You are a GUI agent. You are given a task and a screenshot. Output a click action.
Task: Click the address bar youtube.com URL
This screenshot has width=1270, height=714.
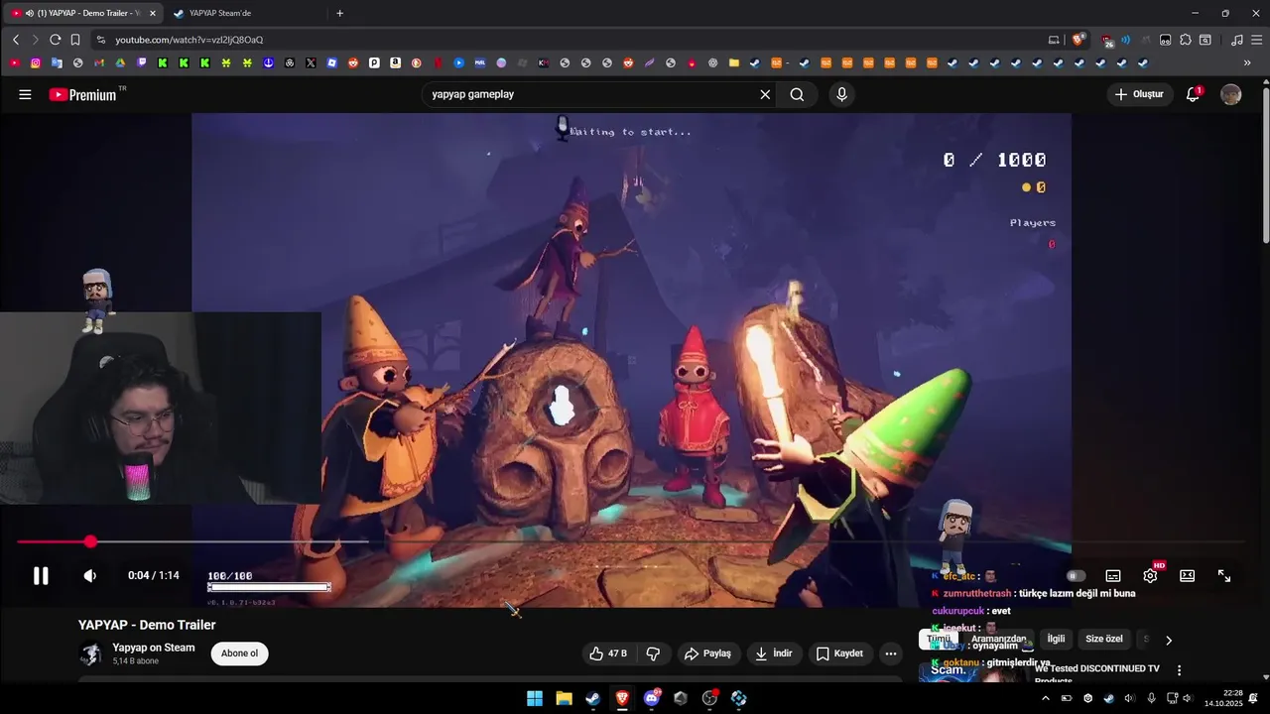189,40
